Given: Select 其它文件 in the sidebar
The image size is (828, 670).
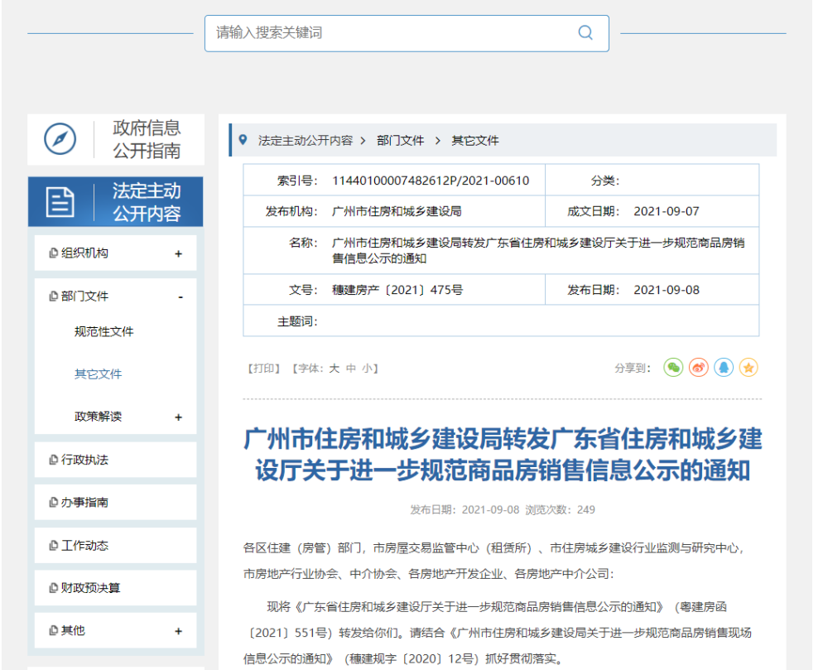Looking at the screenshot, I should 99,374.
